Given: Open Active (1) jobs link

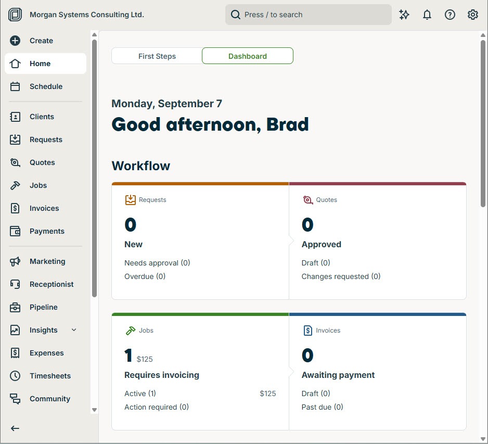Looking at the screenshot, I should [x=140, y=394].
